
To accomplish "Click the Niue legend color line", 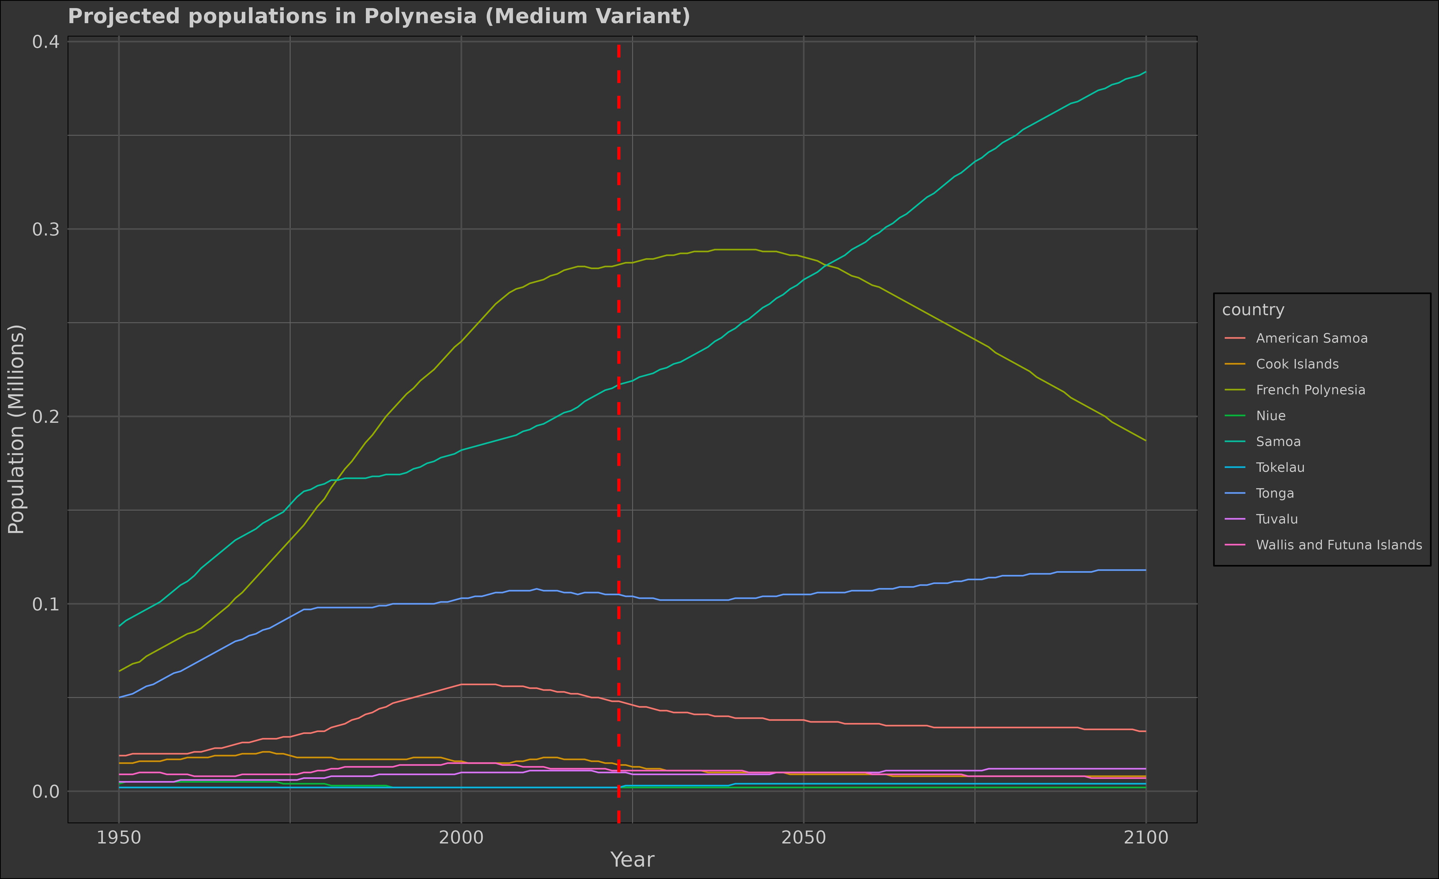I will [x=1235, y=416].
